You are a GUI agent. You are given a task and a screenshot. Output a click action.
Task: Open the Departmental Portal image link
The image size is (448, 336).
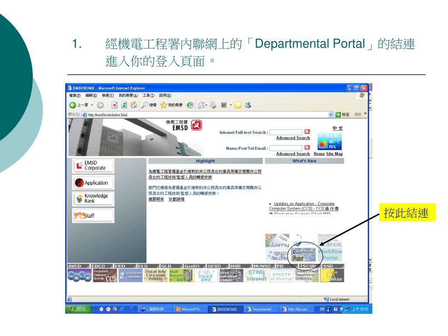(304, 255)
